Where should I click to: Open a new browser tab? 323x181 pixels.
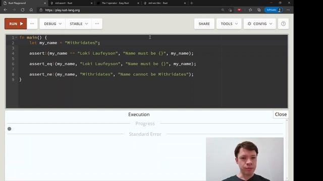point(192,3)
